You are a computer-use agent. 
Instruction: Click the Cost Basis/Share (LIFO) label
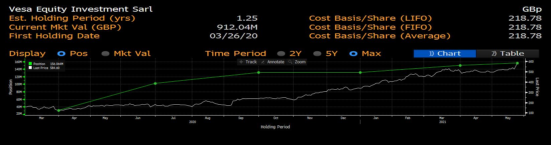pos(370,18)
